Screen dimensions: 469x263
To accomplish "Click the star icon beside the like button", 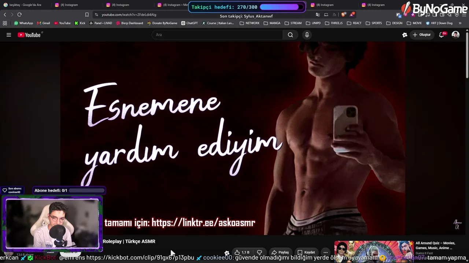I will 227,252.
